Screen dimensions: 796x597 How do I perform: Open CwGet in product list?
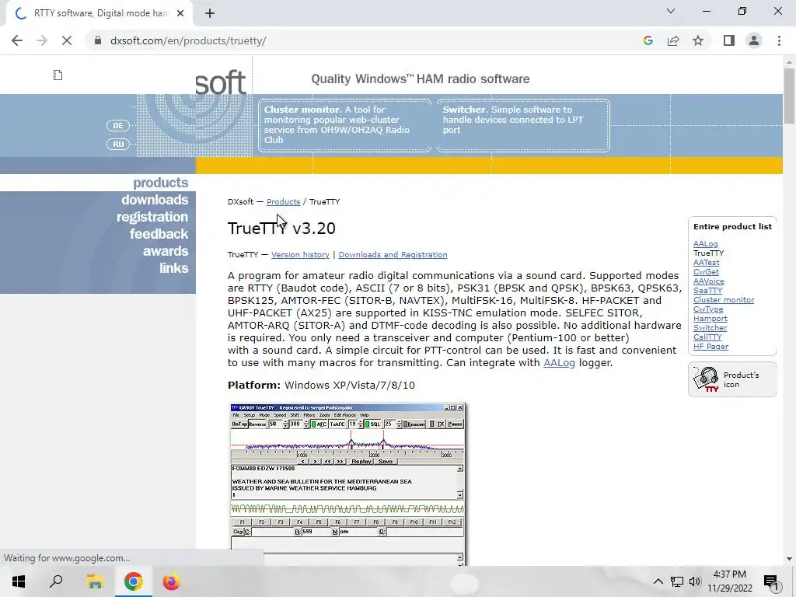coord(706,271)
